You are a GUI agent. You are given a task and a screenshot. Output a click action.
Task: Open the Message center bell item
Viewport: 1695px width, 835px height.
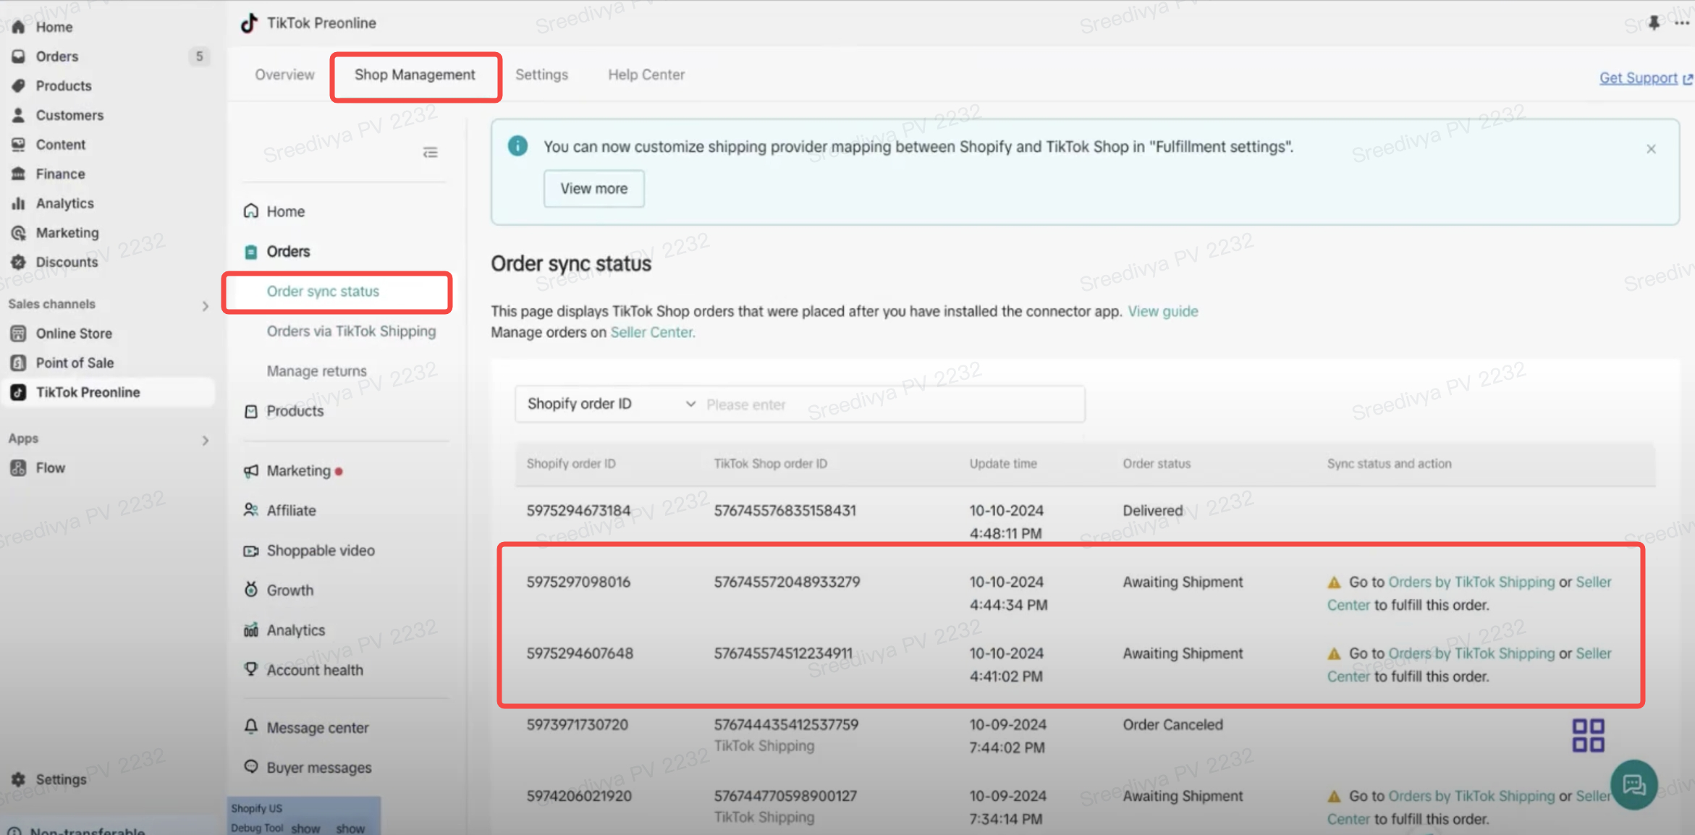(317, 727)
